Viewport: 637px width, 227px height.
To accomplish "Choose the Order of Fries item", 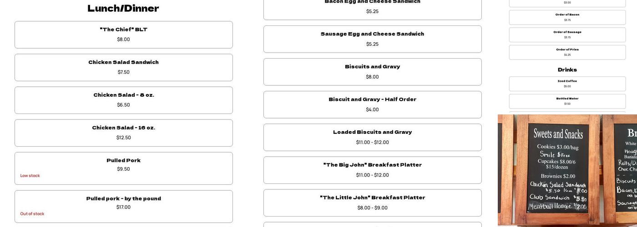I will tap(567, 52).
